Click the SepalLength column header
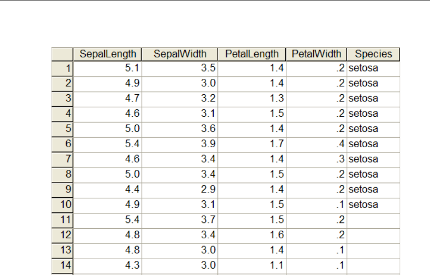Screen dimensions: 430x275 (107, 54)
